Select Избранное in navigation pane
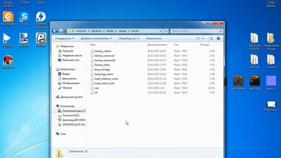Screen dimensions: 281x158 tap(67, 46)
